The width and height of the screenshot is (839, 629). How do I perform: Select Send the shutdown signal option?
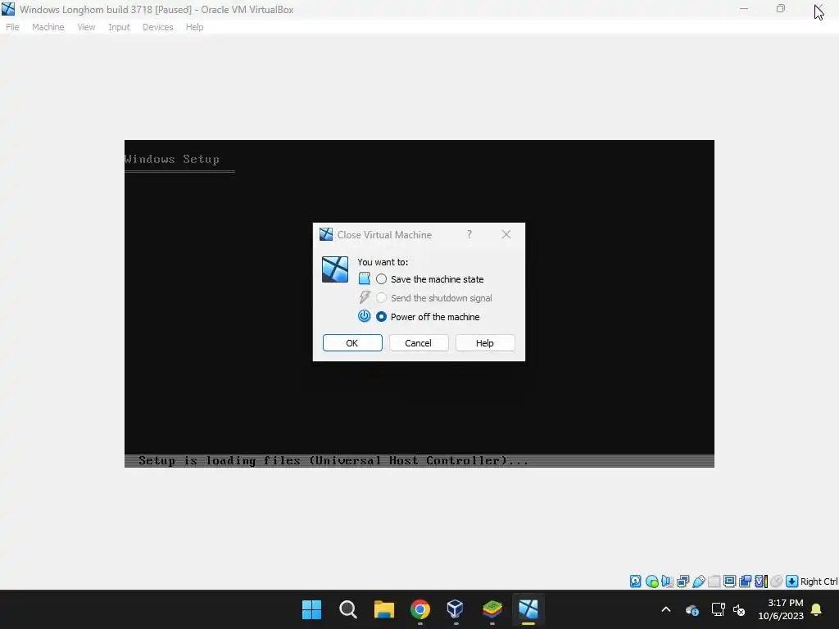(434, 298)
